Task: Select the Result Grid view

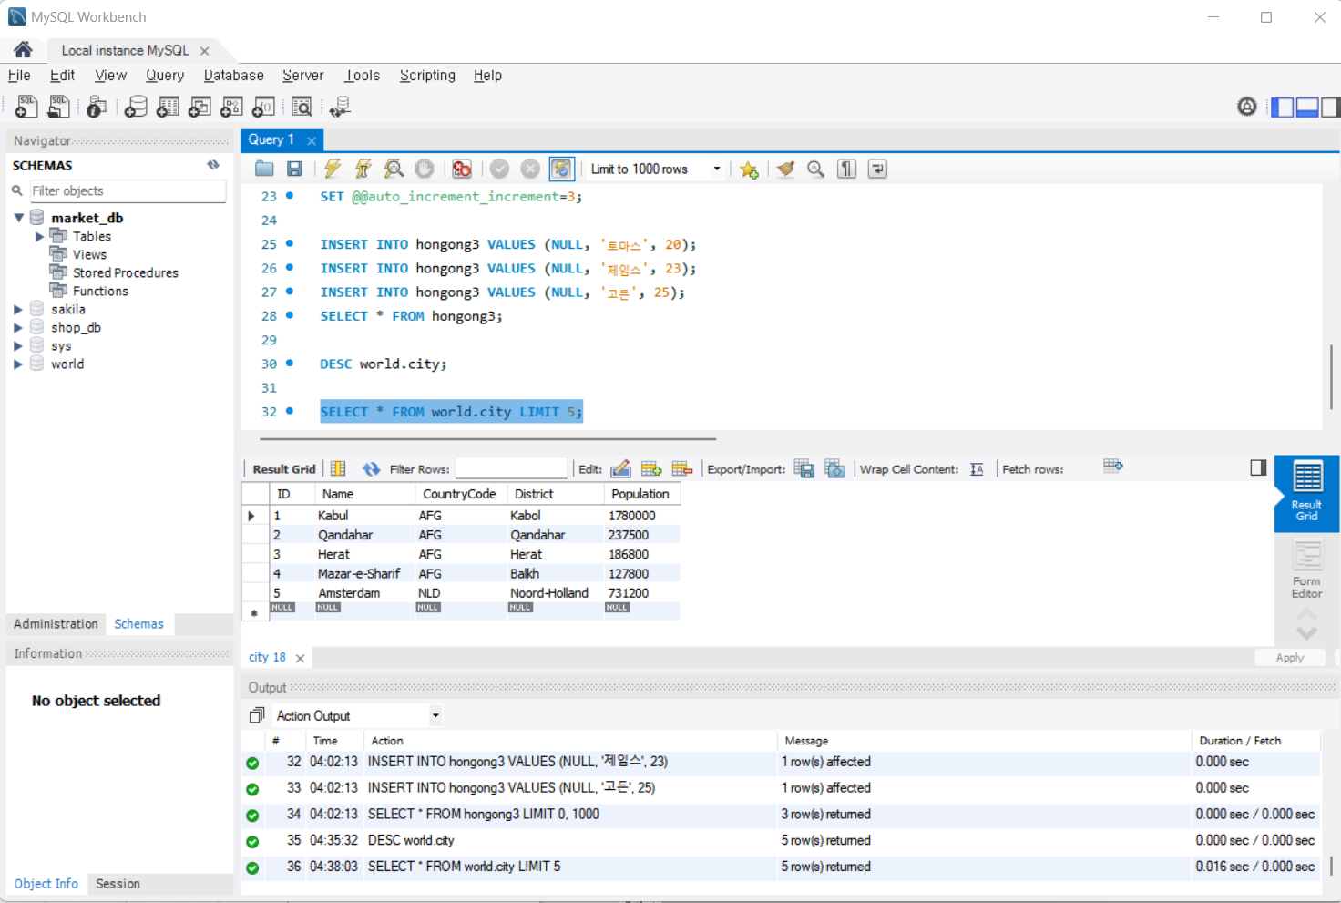Action: pos(1306,493)
